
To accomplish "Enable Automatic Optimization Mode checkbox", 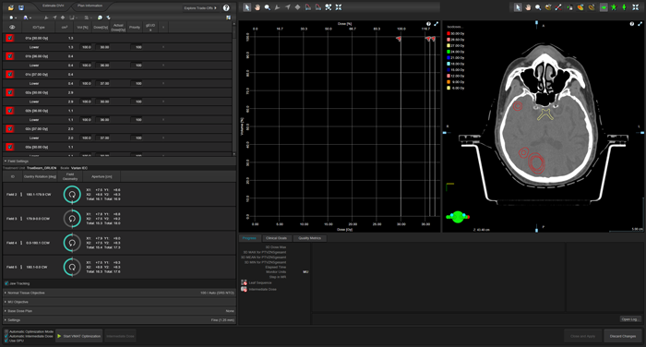I will pos(6,331).
